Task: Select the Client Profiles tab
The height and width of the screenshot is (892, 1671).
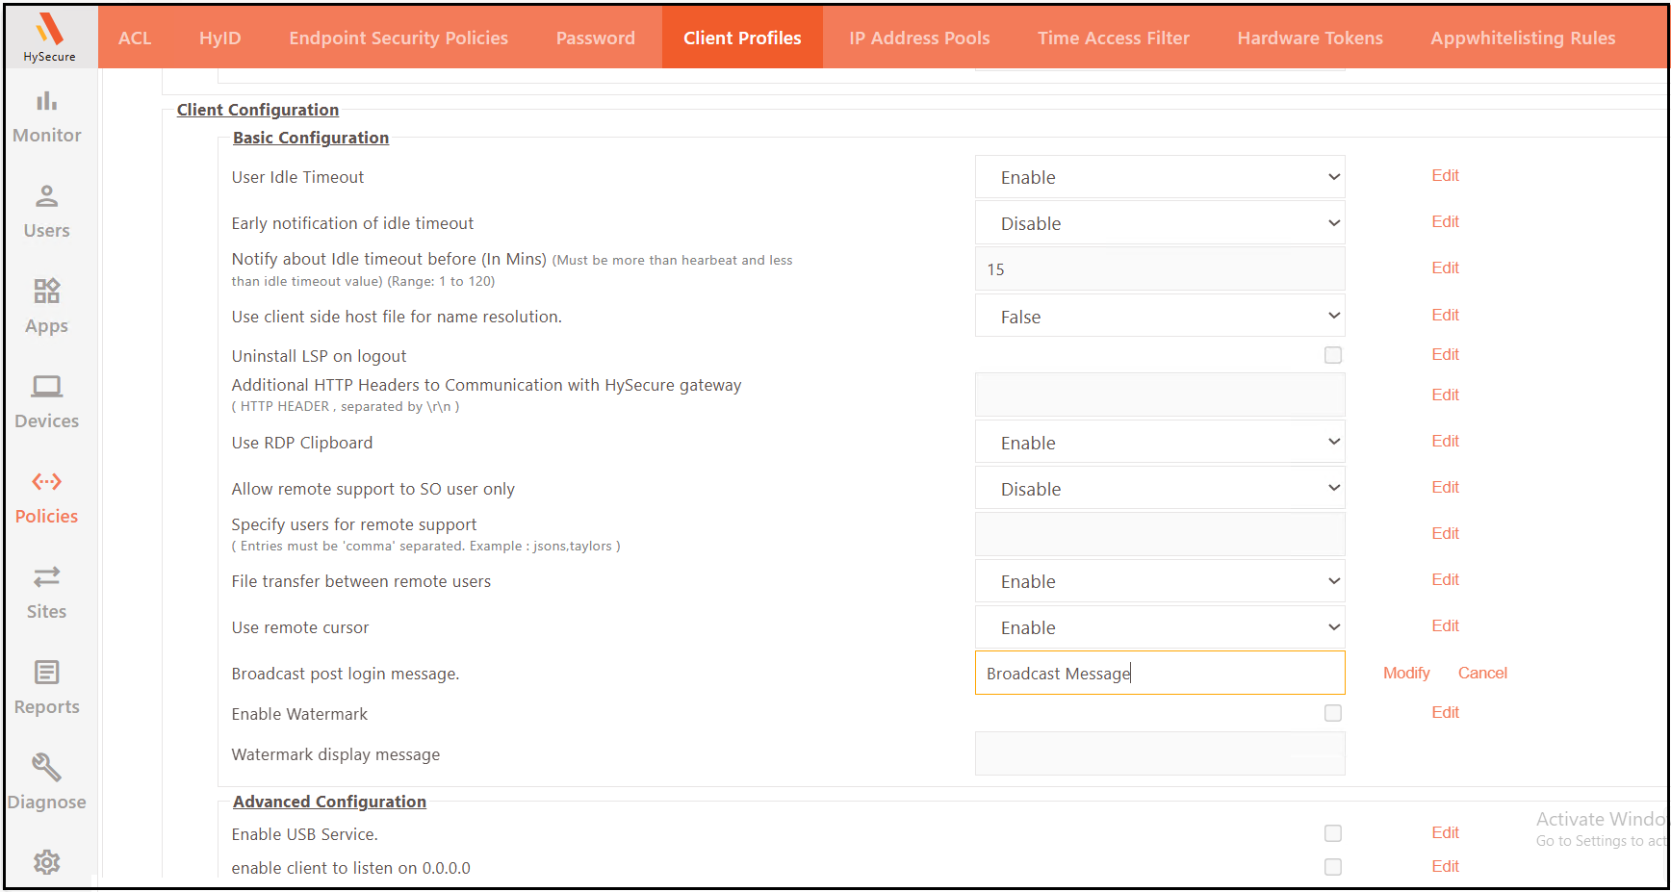Action: [x=742, y=38]
